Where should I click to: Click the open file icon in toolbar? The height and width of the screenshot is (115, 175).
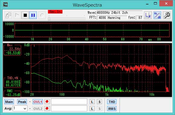[x=8, y=15]
